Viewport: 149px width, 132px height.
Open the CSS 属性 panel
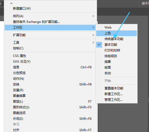tap(50, 56)
